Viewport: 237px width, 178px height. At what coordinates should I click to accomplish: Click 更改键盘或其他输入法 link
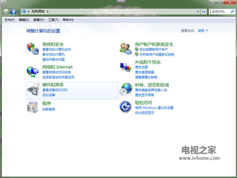pos(151,90)
